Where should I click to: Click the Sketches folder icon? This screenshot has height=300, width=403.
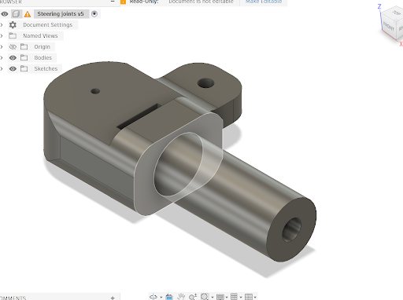click(x=24, y=68)
